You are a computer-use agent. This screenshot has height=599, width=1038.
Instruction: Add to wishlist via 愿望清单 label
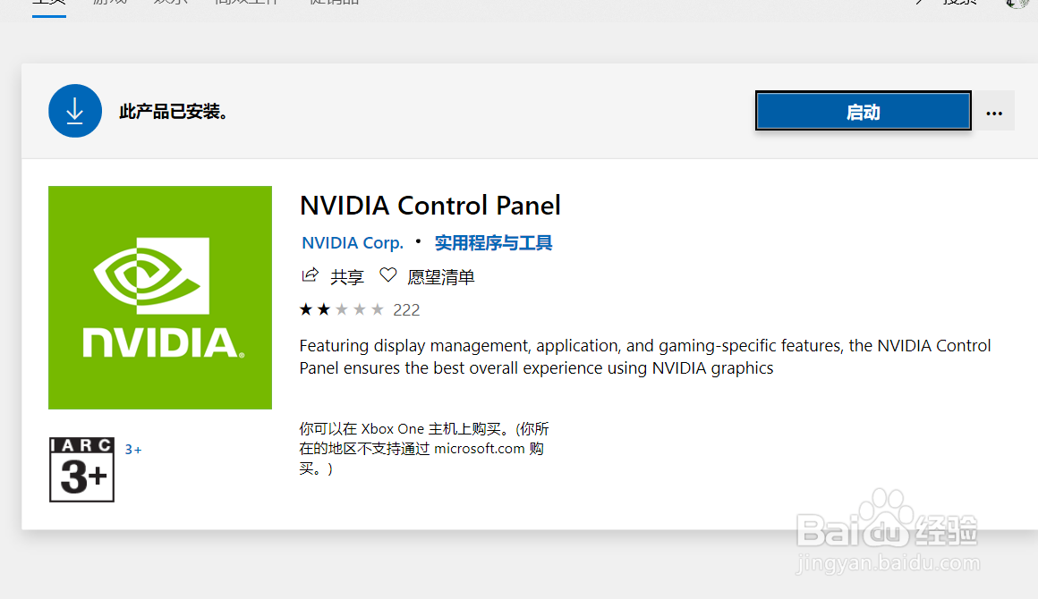(x=441, y=277)
